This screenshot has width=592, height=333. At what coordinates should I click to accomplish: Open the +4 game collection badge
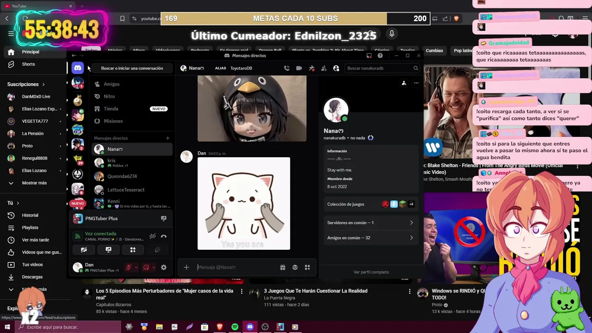411,204
